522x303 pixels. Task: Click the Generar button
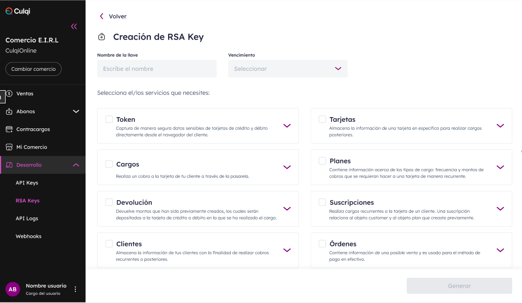point(459,286)
